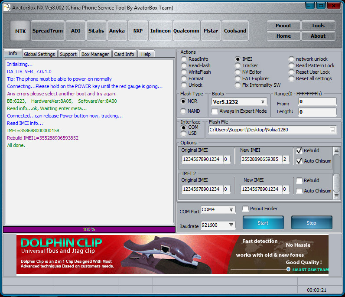Image resolution: width=345 pixels, height=297 pixels.
Task: Select the ADI platform
Action: tap(76, 31)
